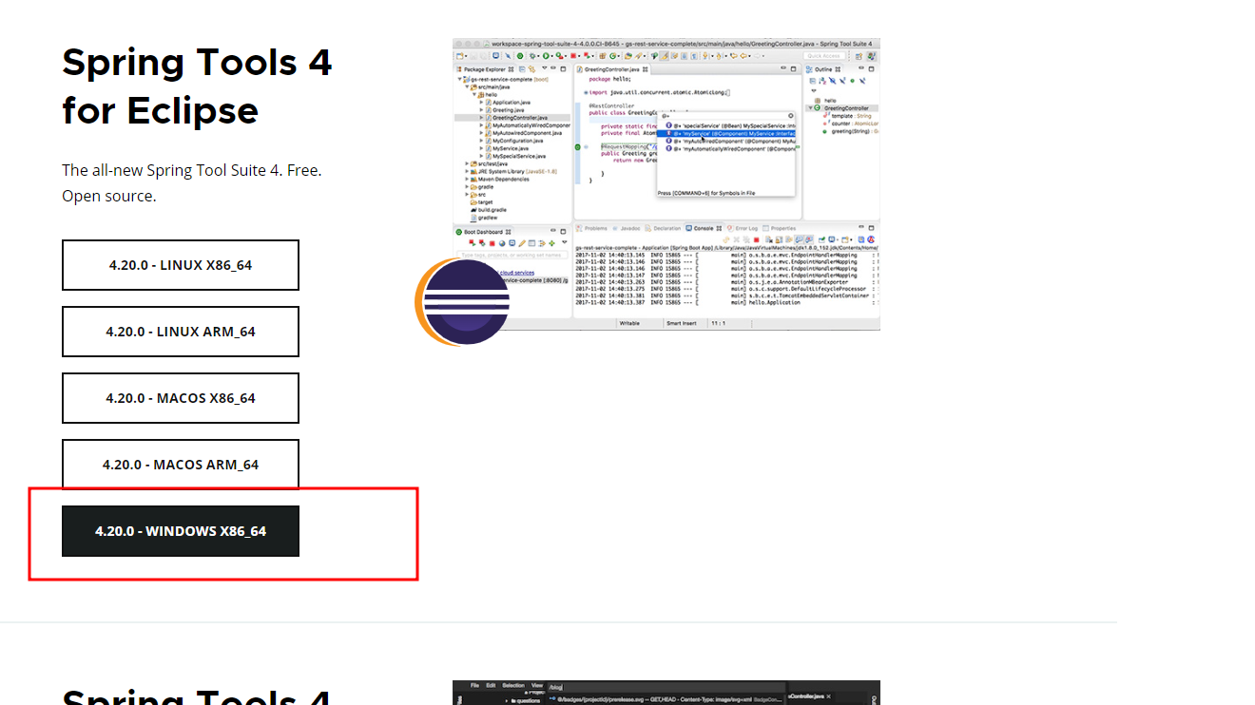Click the "The all-new Spring Tool Suite 4" description
The image size is (1255, 705).
tap(192, 183)
